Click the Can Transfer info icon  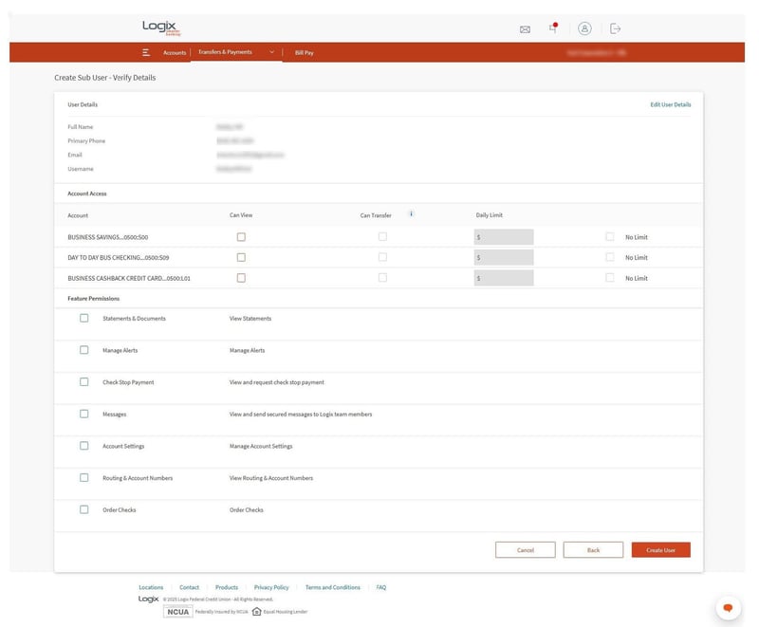[411, 214]
